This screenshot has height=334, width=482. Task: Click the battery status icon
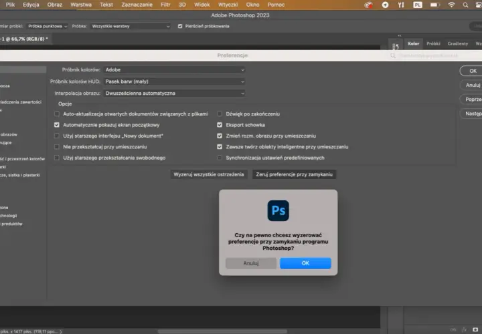pos(434,5)
